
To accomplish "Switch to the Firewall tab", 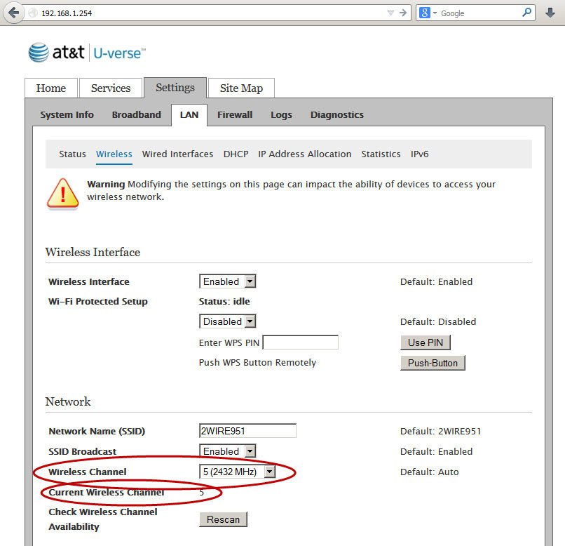I will click(234, 114).
